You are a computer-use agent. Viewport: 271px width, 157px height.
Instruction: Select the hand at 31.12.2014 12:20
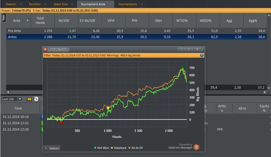pos(15,130)
